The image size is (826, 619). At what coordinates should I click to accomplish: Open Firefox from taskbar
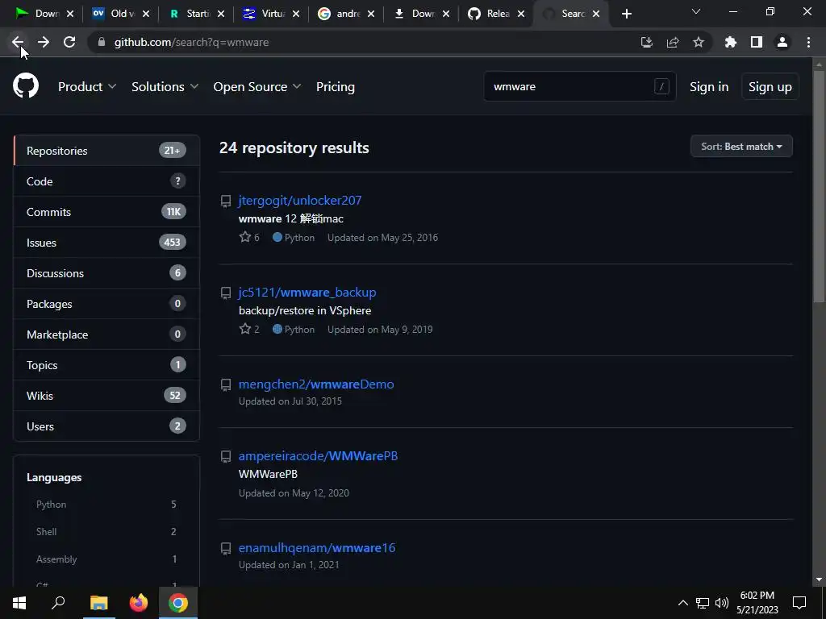(x=139, y=603)
